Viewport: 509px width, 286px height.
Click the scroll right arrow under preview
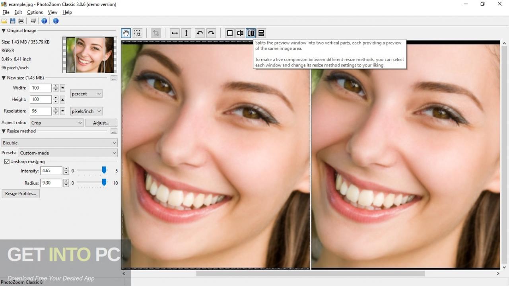(x=498, y=274)
